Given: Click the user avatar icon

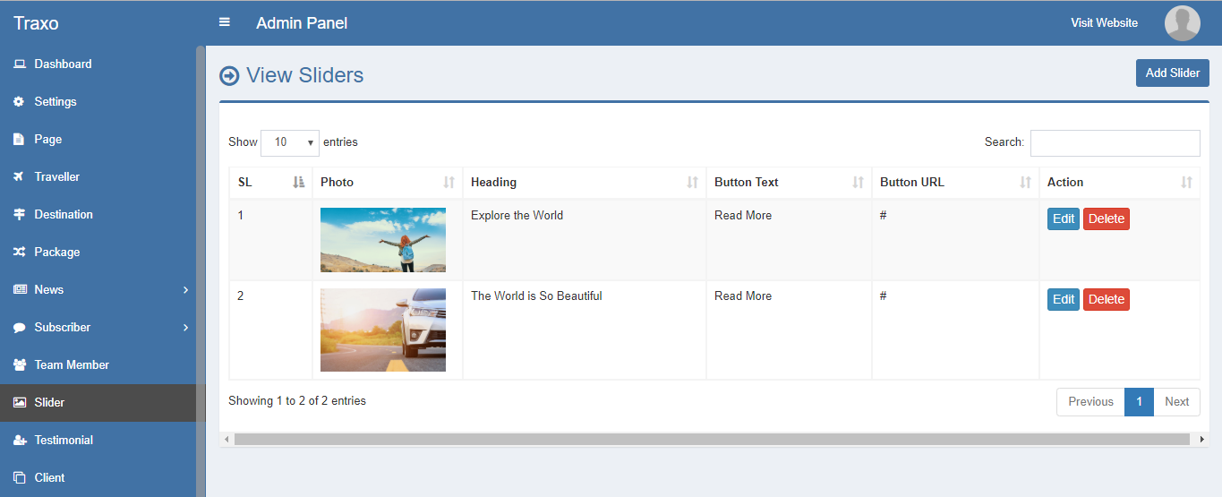Looking at the screenshot, I should point(1182,23).
